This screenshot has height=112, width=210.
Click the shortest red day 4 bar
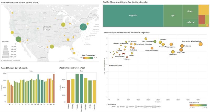(13, 94)
